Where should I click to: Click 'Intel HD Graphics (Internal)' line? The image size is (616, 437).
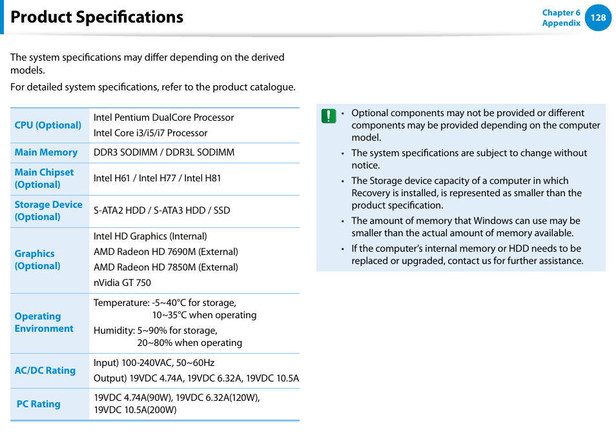tap(150, 236)
